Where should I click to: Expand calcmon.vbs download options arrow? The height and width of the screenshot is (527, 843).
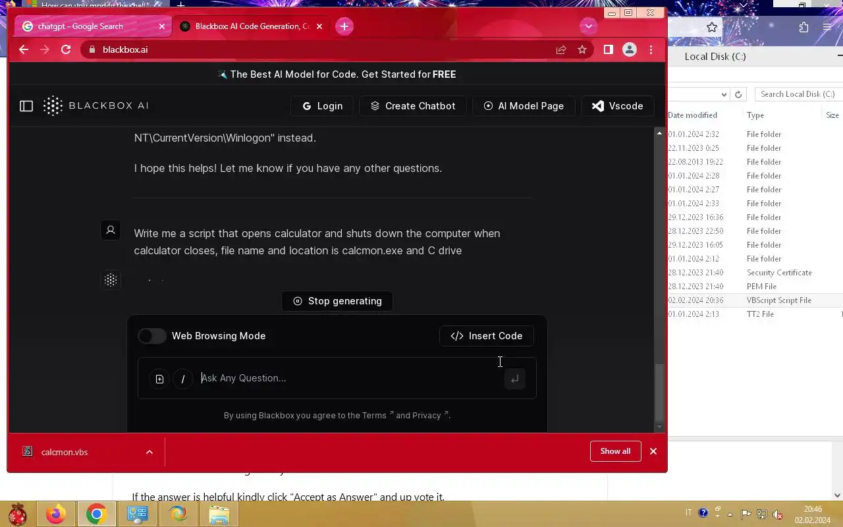pos(150,452)
